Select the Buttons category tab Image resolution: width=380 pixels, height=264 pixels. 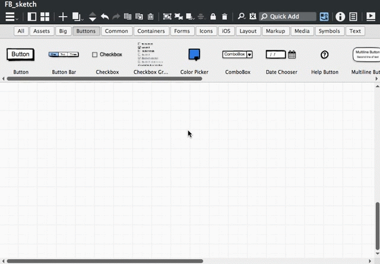coord(86,31)
